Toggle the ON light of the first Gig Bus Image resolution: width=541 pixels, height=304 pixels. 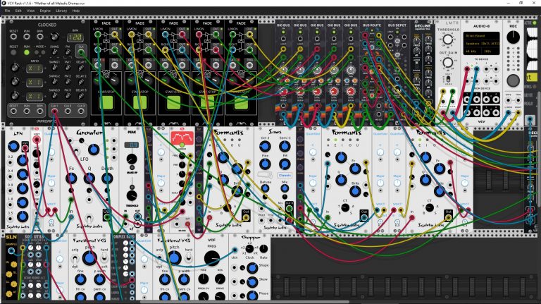point(283,32)
